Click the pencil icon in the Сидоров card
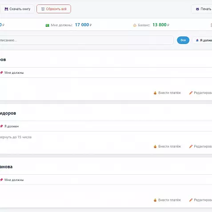Image resolution: width=212 pixels, height=212 pixels. click(191, 146)
